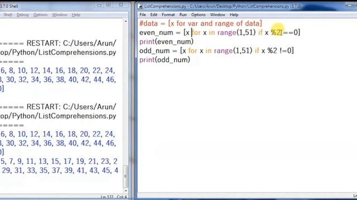Click the Shell scrollbar up arrow

click(126, 21)
